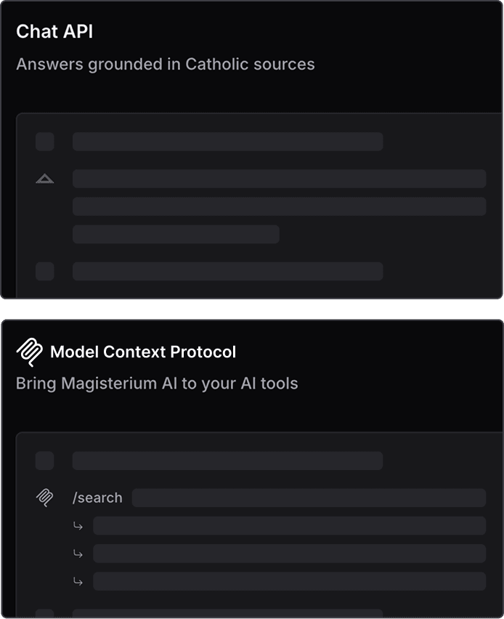Click the small MCP icon beside /search
Viewport: 504px width, 619px height.
tap(45, 498)
